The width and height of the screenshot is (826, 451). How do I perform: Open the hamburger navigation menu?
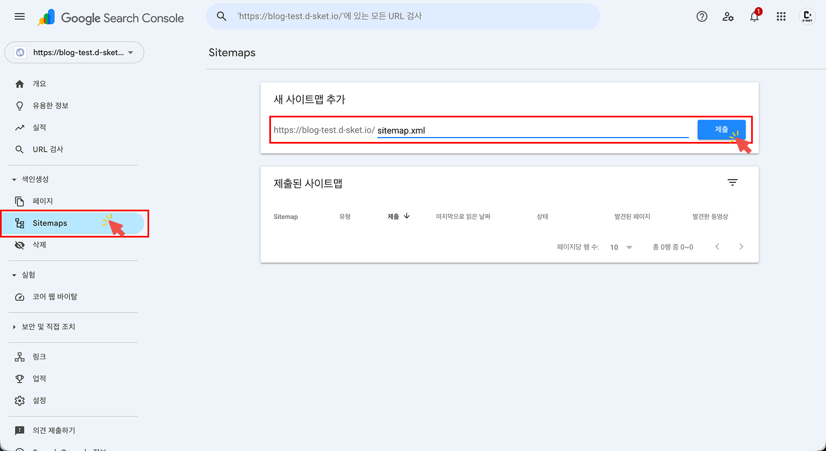point(20,16)
